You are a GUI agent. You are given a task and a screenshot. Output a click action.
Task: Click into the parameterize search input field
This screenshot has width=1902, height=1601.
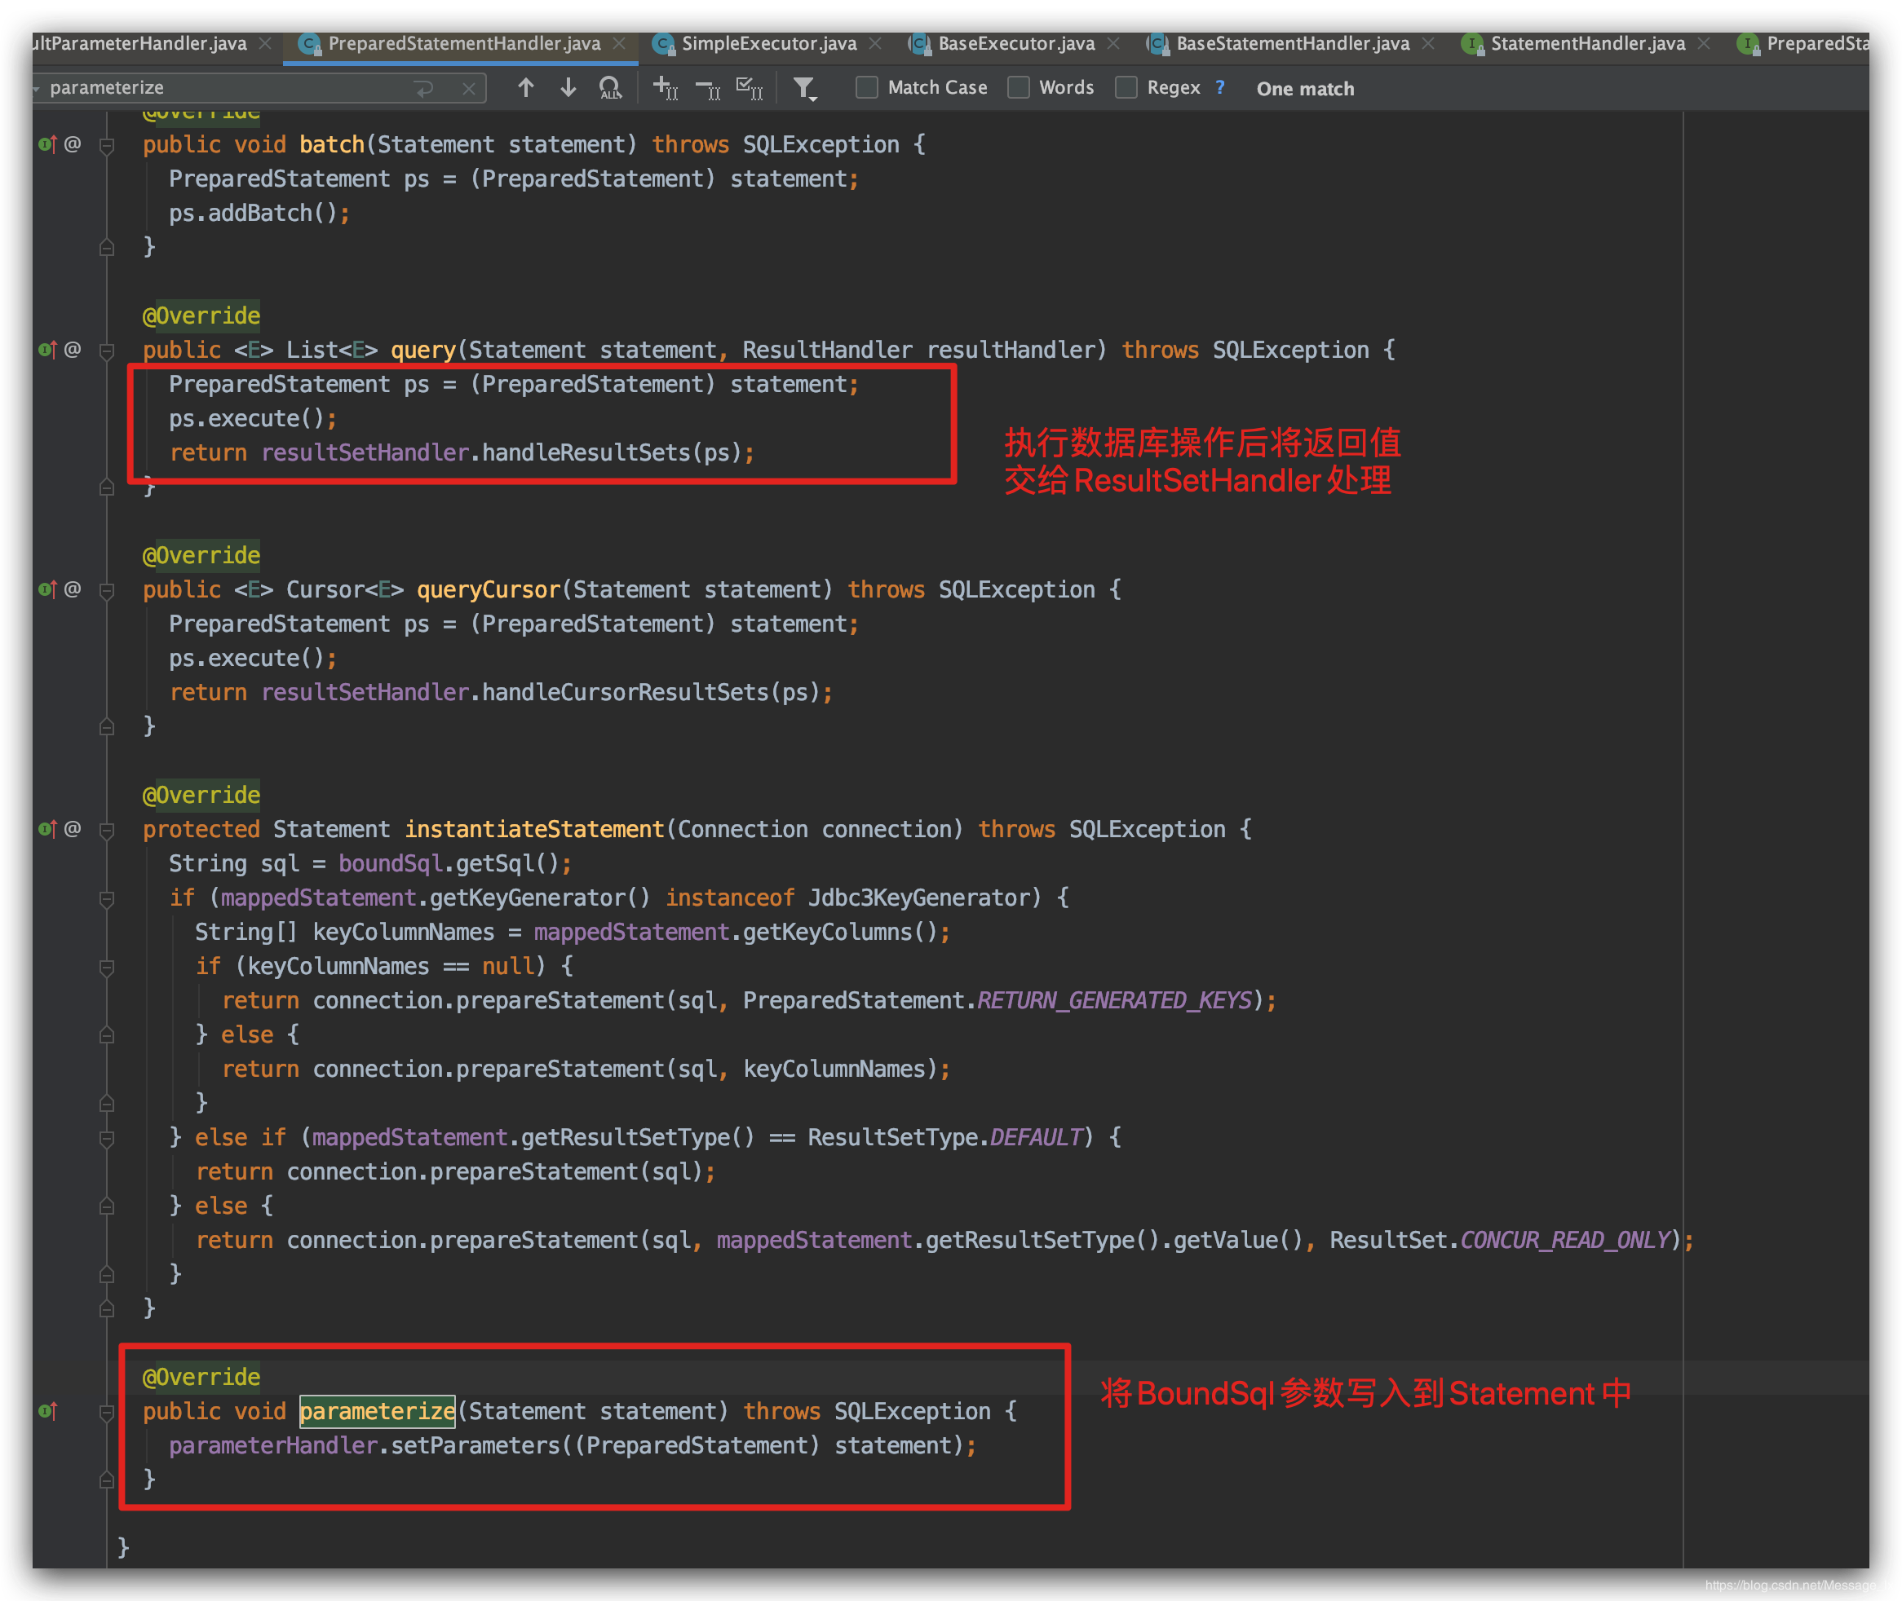(x=227, y=88)
